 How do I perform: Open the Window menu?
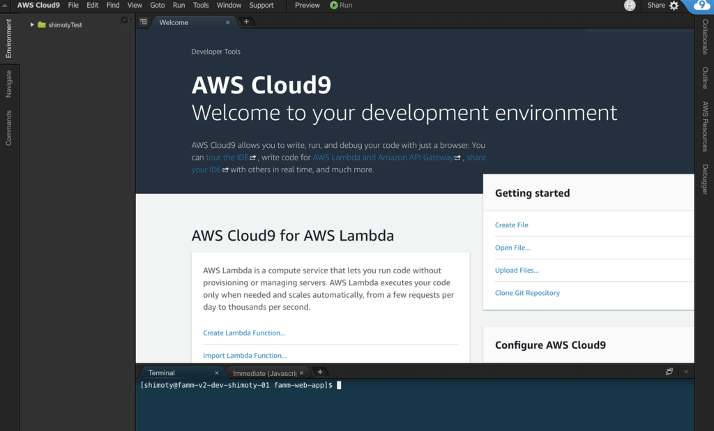pos(229,6)
